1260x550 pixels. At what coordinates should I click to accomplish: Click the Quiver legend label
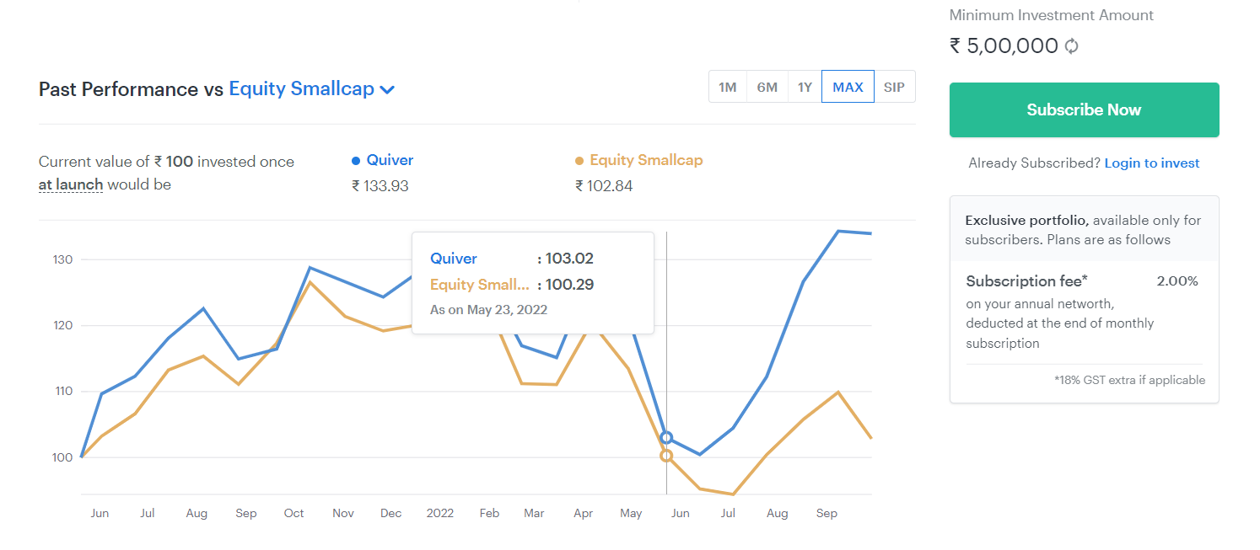390,160
